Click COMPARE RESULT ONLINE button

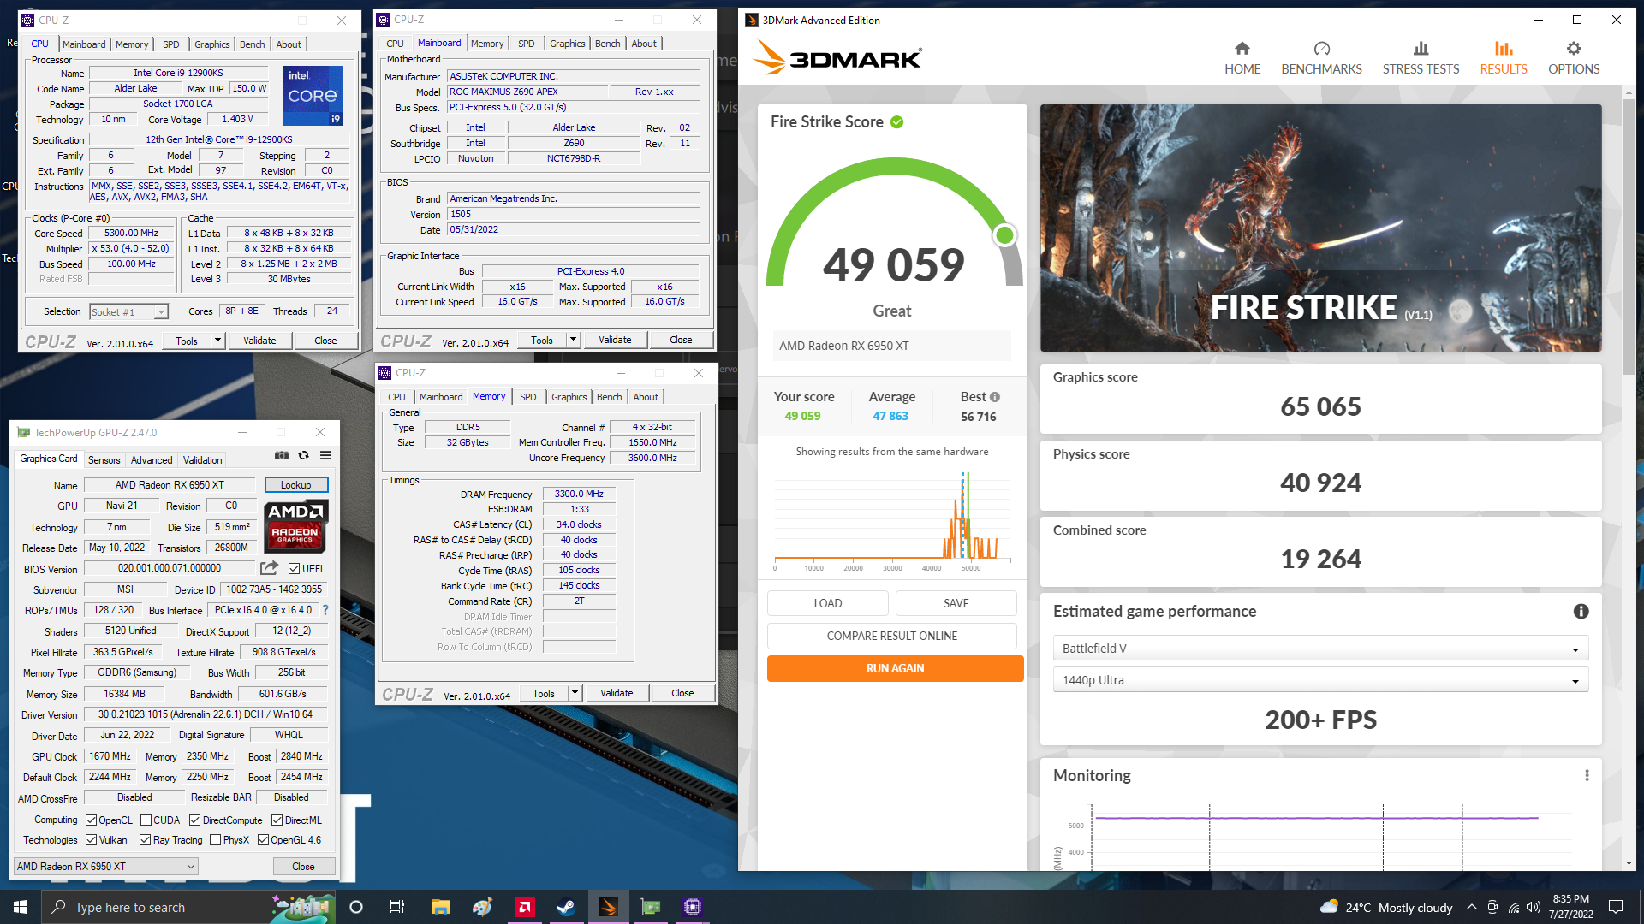coord(891,636)
